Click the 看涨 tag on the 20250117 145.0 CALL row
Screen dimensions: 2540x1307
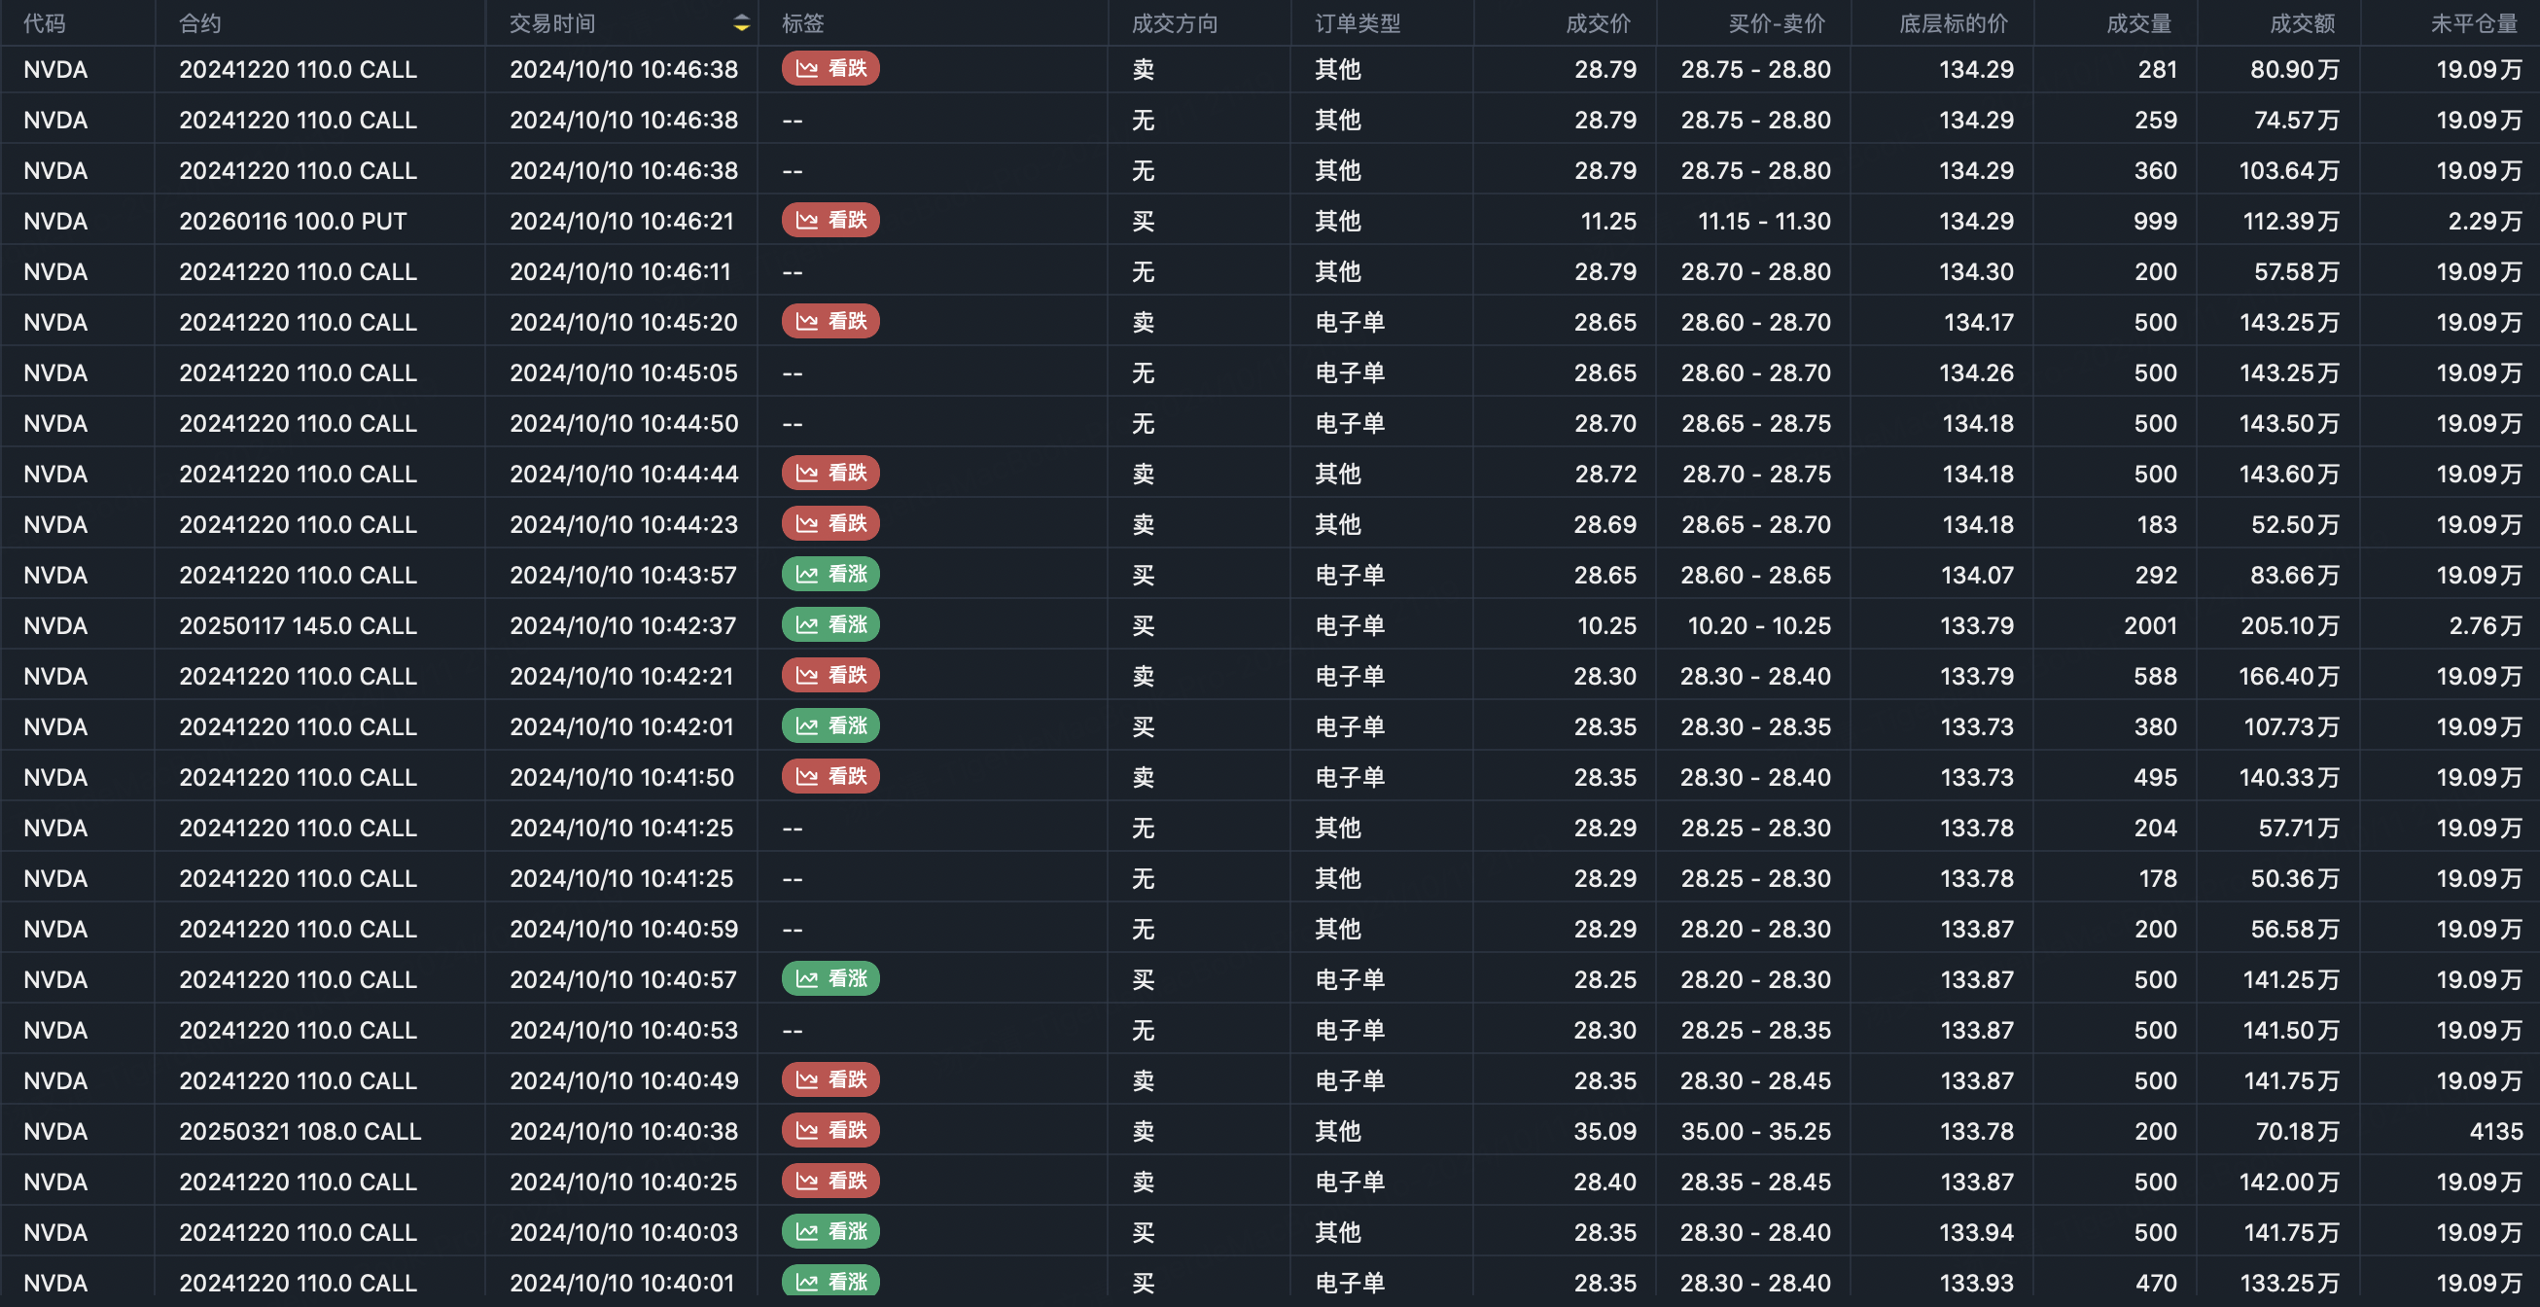830,625
